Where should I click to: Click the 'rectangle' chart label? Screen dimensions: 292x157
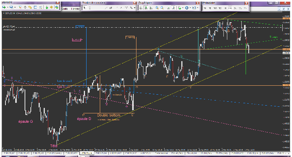click(x=117, y=95)
